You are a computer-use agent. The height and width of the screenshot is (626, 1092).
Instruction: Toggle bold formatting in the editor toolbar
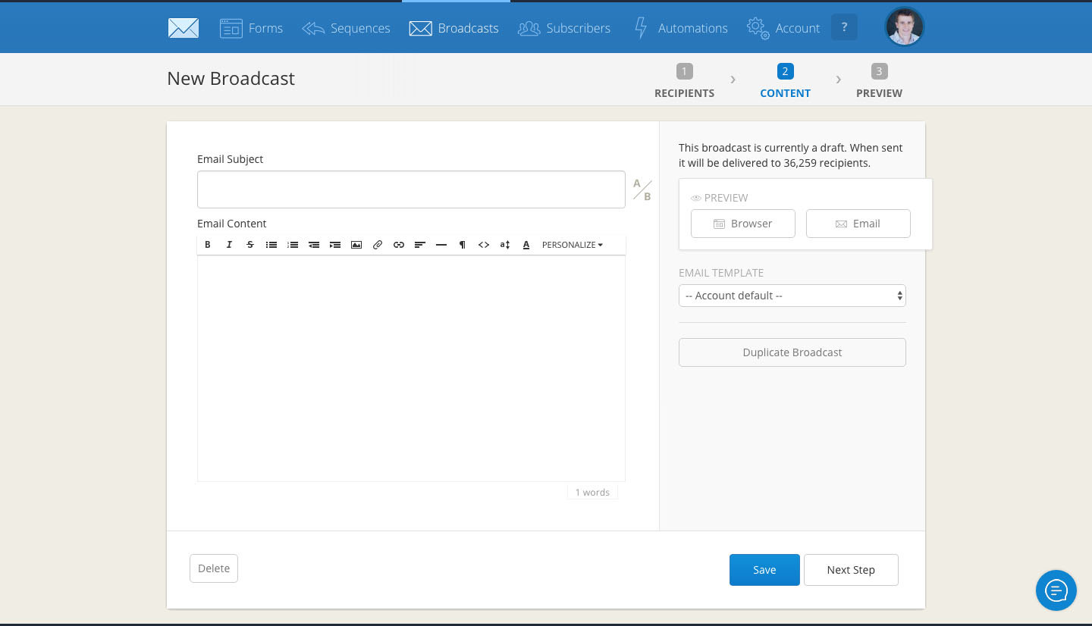tap(208, 245)
